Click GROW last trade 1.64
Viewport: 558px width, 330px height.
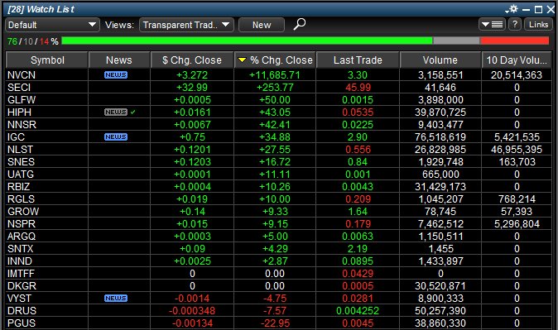coord(358,212)
